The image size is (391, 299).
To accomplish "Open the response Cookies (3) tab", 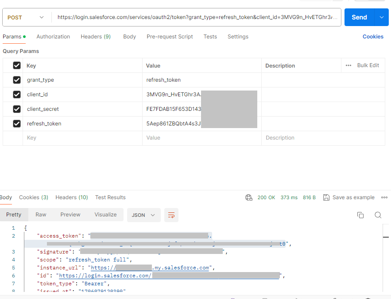I will pos(34,197).
